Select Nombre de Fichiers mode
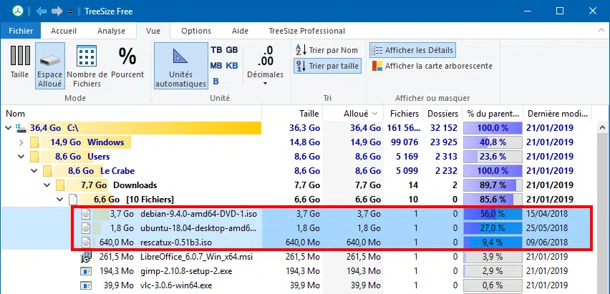This screenshot has height=294, width=610. [x=87, y=65]
